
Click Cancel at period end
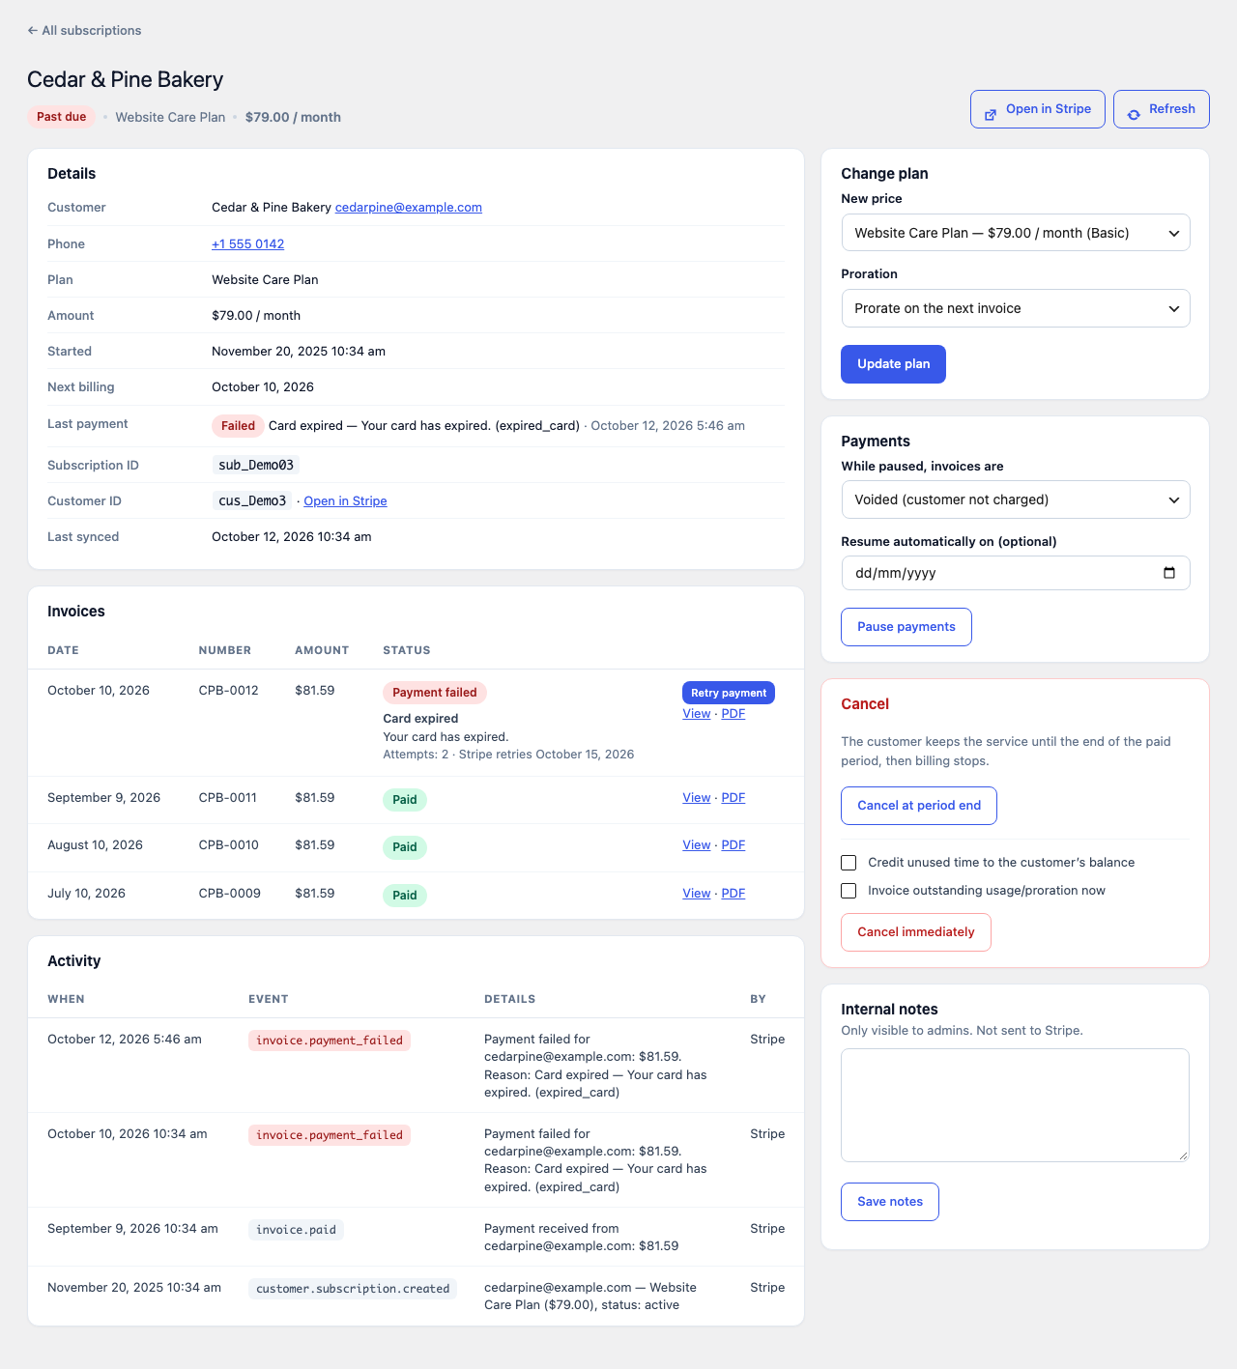919,806
